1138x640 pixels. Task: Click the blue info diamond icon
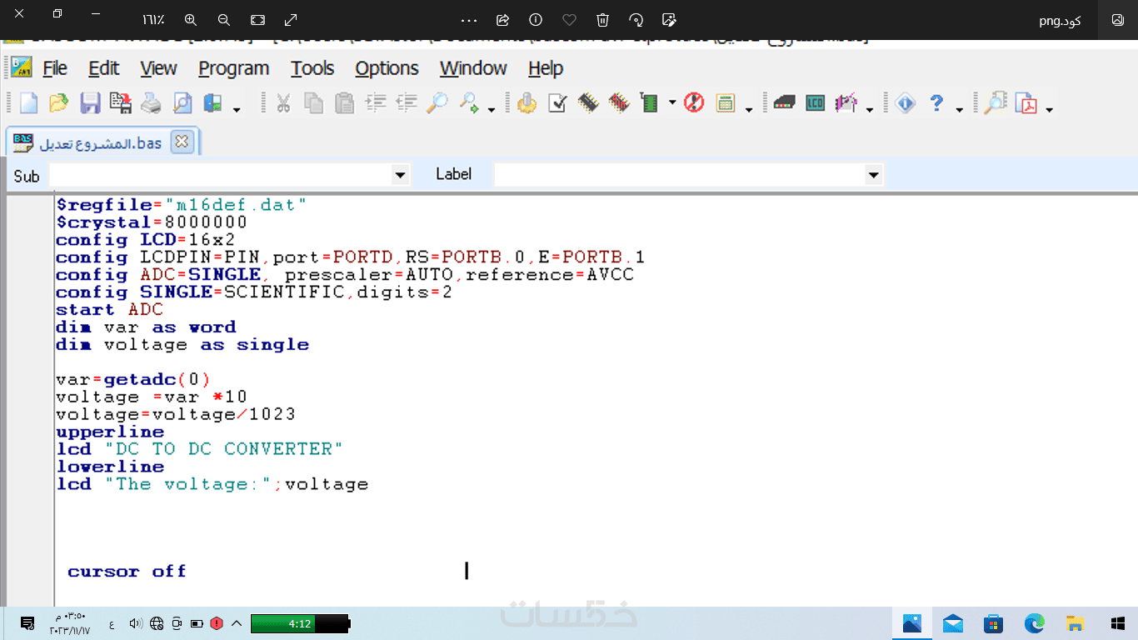(906, 103)
